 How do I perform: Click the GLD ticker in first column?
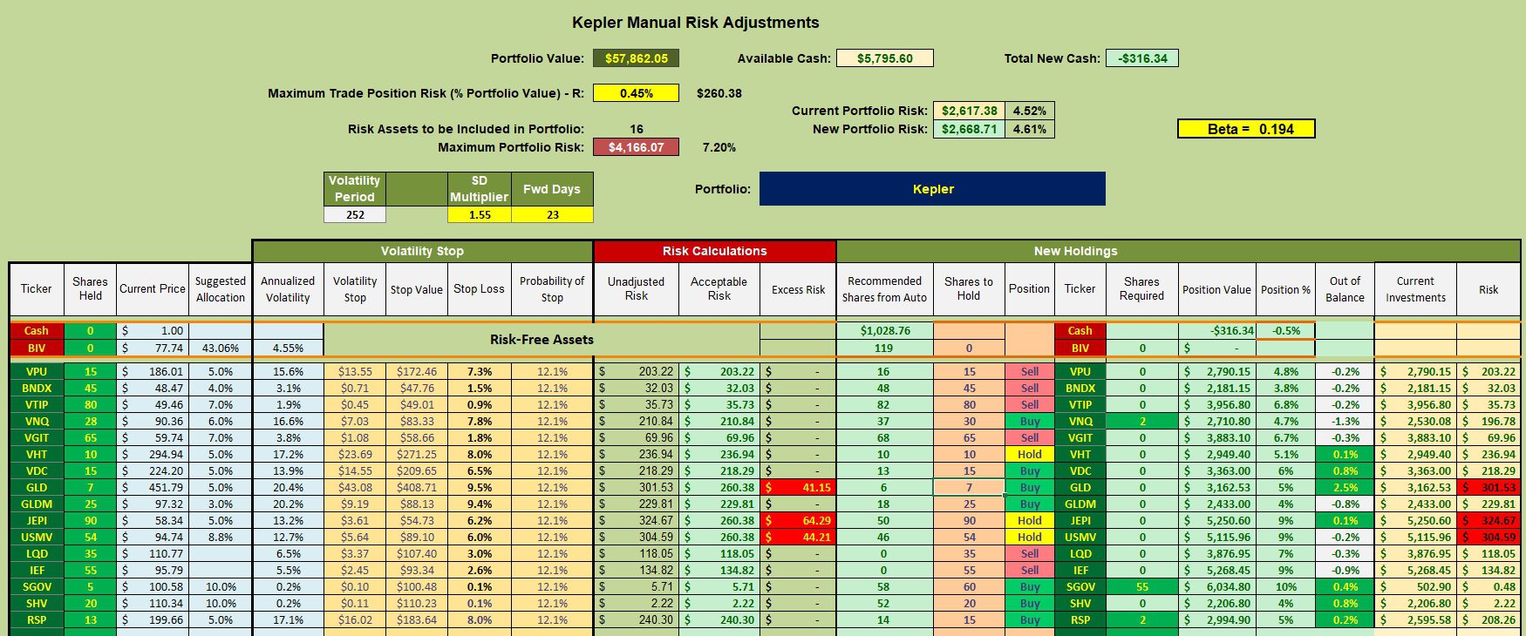coord(37,487)
